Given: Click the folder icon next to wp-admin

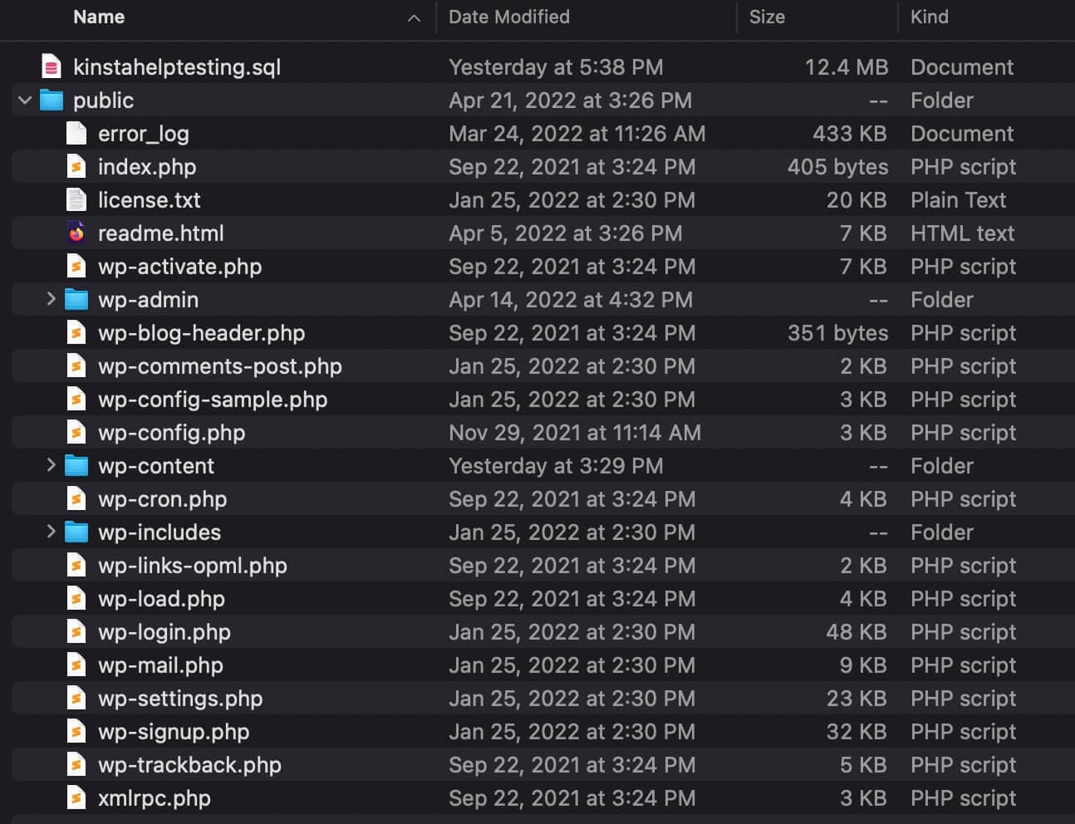Looking at the screenshot, I should (76, 299).
